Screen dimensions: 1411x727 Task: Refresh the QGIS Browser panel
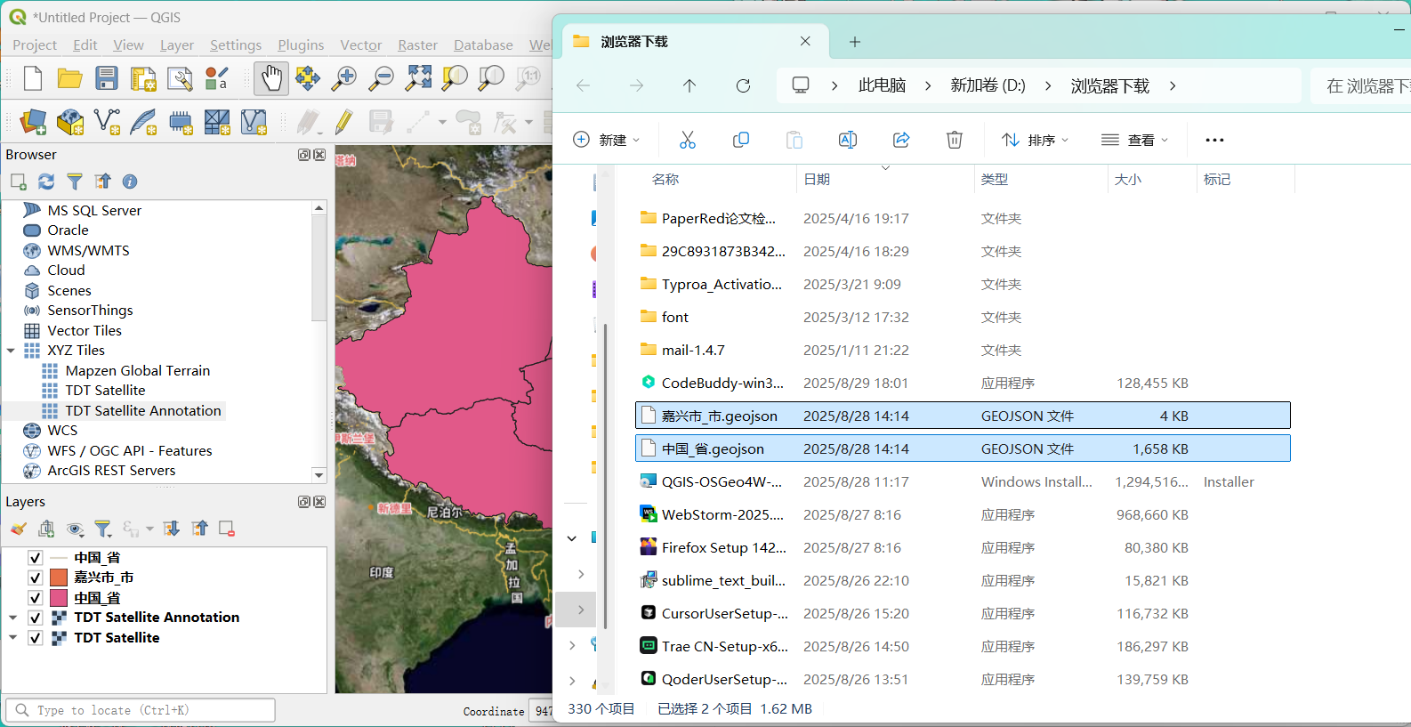click(46, 182)
